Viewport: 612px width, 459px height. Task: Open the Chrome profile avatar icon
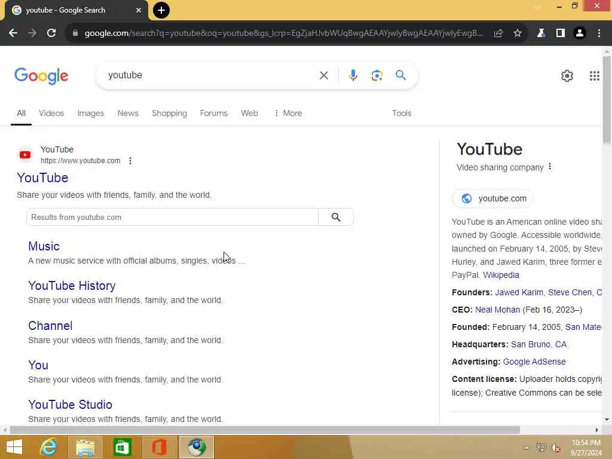(x=580, y=33)
